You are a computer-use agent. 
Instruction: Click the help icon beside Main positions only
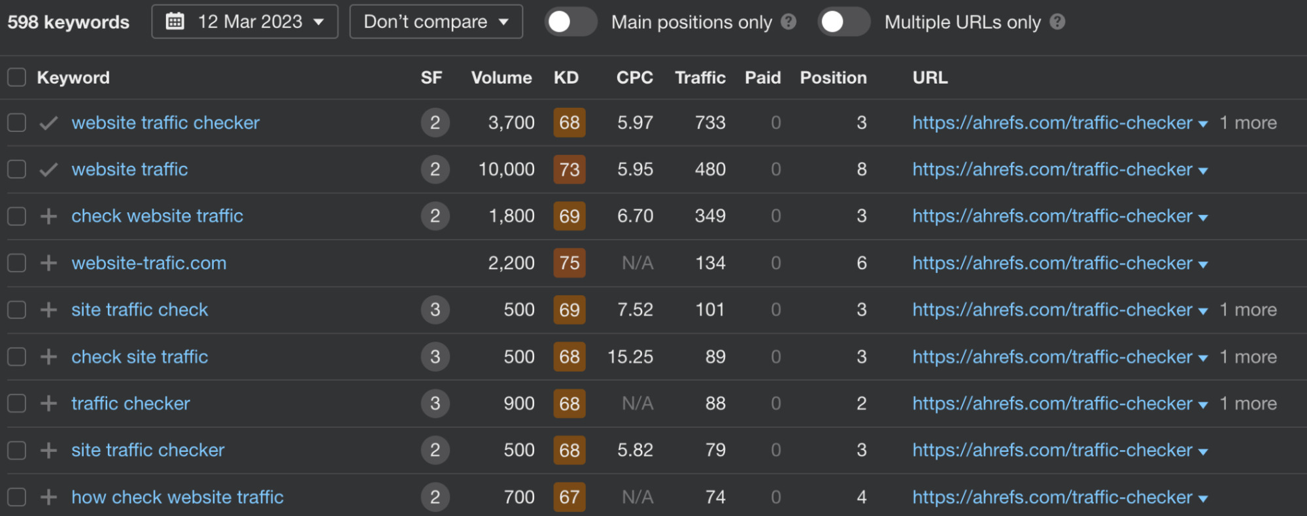[789, 22]
